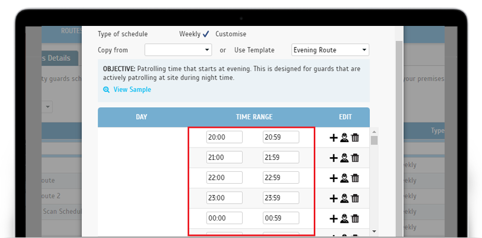Edit the 00:00 start time field
Image resolution: width=482 pixels, height=238 pixels.
[x=224, y=218]
